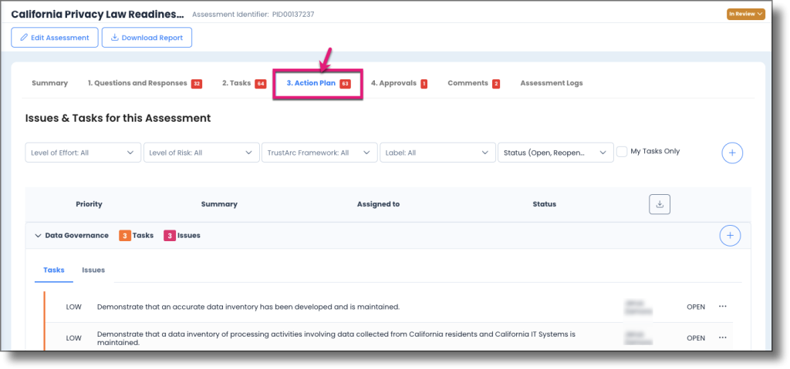
Task: Switch to the Issues sub-tab
Action: tap(93, 270)
